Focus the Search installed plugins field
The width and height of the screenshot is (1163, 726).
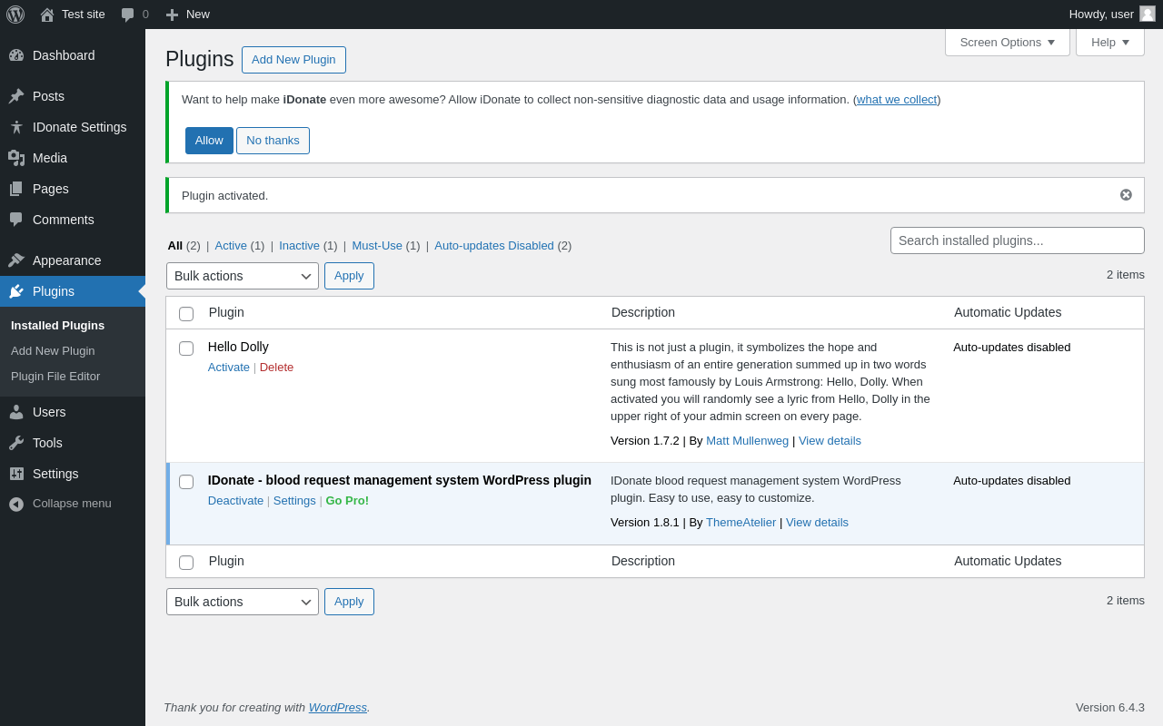1017,240
